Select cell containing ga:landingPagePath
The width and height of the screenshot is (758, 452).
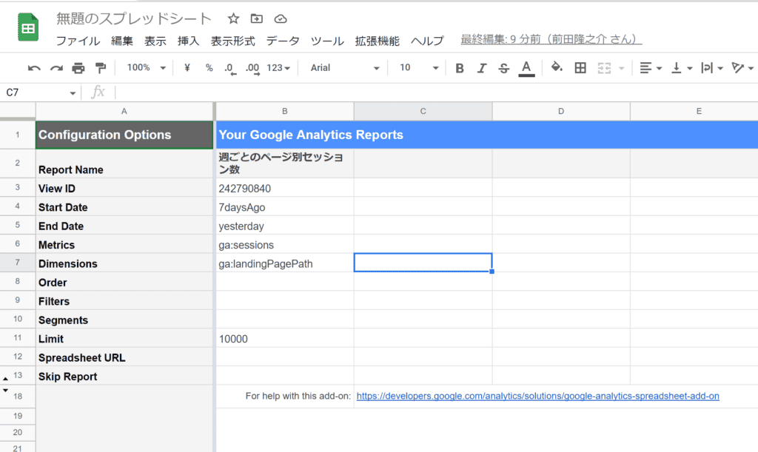[x=285, y=263]
